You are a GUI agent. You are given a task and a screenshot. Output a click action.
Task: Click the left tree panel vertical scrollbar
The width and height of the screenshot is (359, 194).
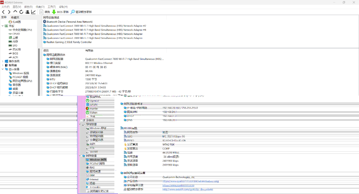point(39,72)
